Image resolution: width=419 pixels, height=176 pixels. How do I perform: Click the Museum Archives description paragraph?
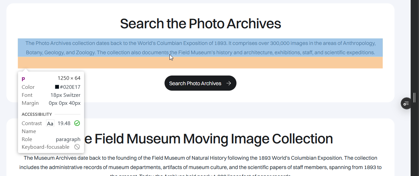click(200, 163)
